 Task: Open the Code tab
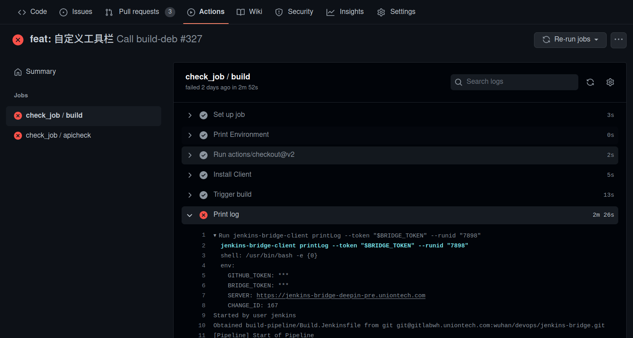pyautogui.click(x=32, y=12)
